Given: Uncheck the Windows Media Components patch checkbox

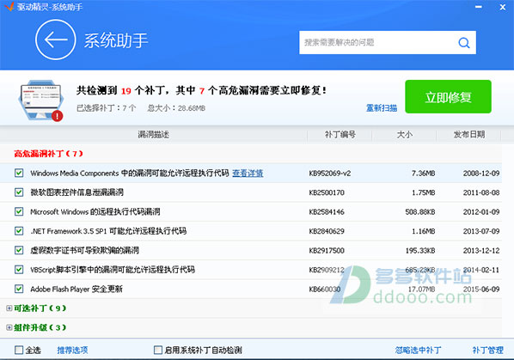Looking at the screenshot, I should click(x=19, y=173).
